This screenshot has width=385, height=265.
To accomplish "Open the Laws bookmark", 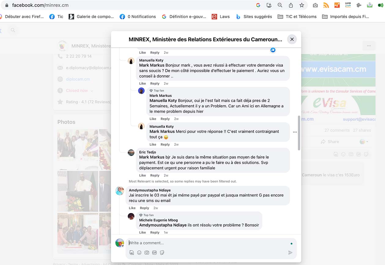I will 220,17.
